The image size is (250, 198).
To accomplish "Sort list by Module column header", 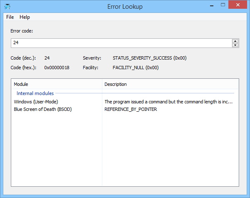I will click(56, 84).
